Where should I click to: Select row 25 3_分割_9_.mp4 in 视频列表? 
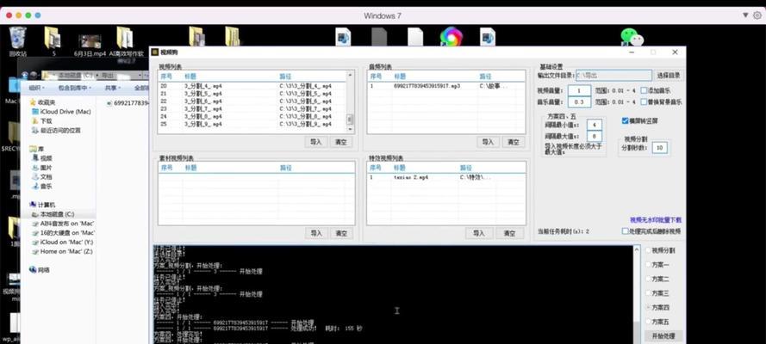[x=252, y=125]
